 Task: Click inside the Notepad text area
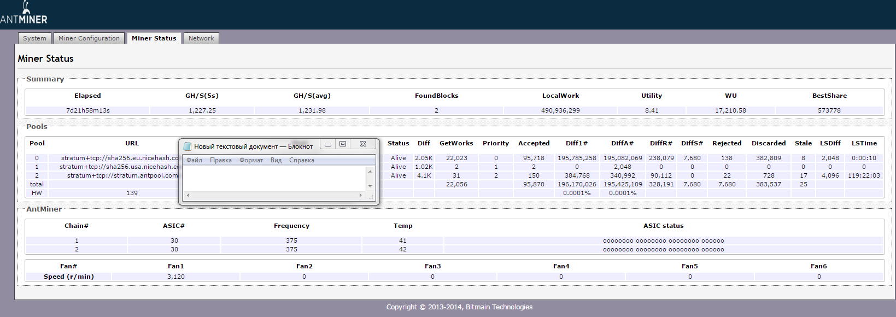[274, 179]
